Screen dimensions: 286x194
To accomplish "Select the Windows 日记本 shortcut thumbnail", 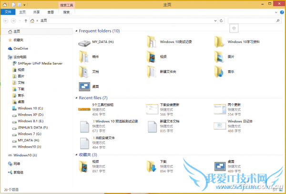I will pyautogui.click(x=220, y=126).
